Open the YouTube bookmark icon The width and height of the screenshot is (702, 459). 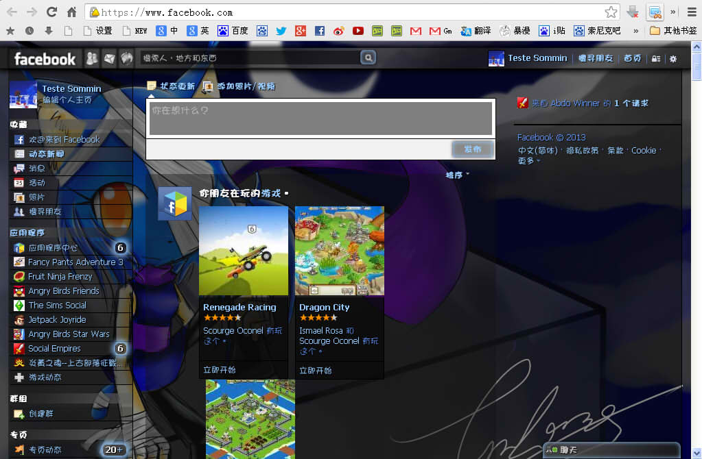coord(358,31)
